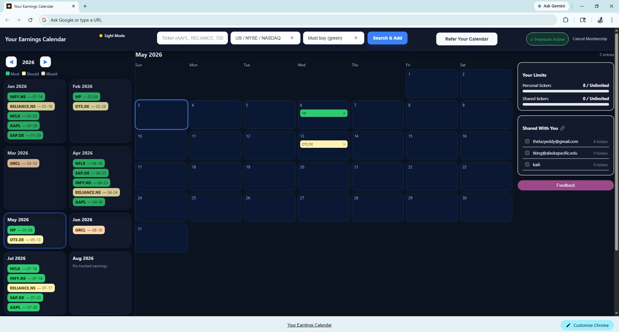
Task: Click NFLX 01-20 ticker chip
Action: (23, 116)
